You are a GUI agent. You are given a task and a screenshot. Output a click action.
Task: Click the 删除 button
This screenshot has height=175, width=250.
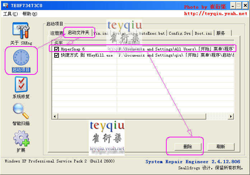click(187, 146)
